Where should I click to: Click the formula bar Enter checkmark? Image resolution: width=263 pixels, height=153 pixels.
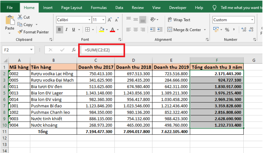(62, 50)
